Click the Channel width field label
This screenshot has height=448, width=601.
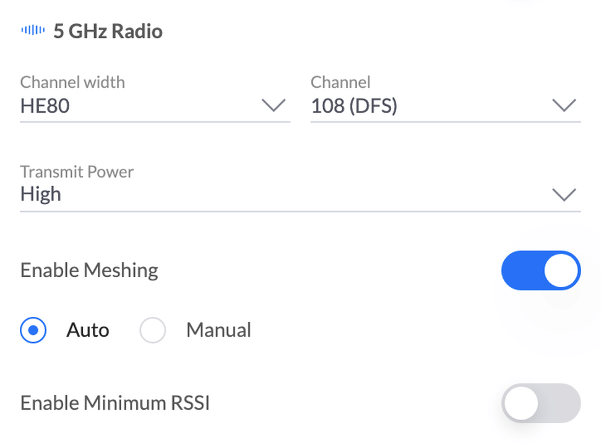72,82
